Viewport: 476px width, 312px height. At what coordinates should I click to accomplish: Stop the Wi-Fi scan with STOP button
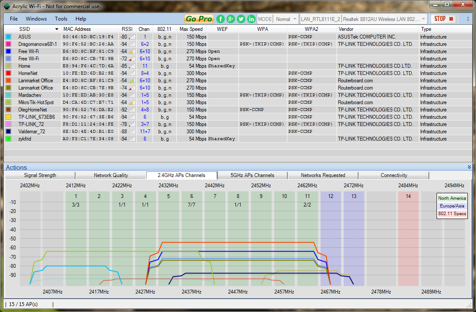pyautogui.click(x=443, y=19)
